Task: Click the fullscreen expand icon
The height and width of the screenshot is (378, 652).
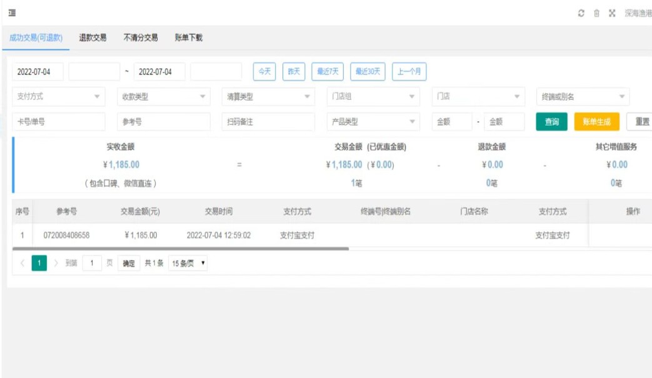Action: (612, 13)
